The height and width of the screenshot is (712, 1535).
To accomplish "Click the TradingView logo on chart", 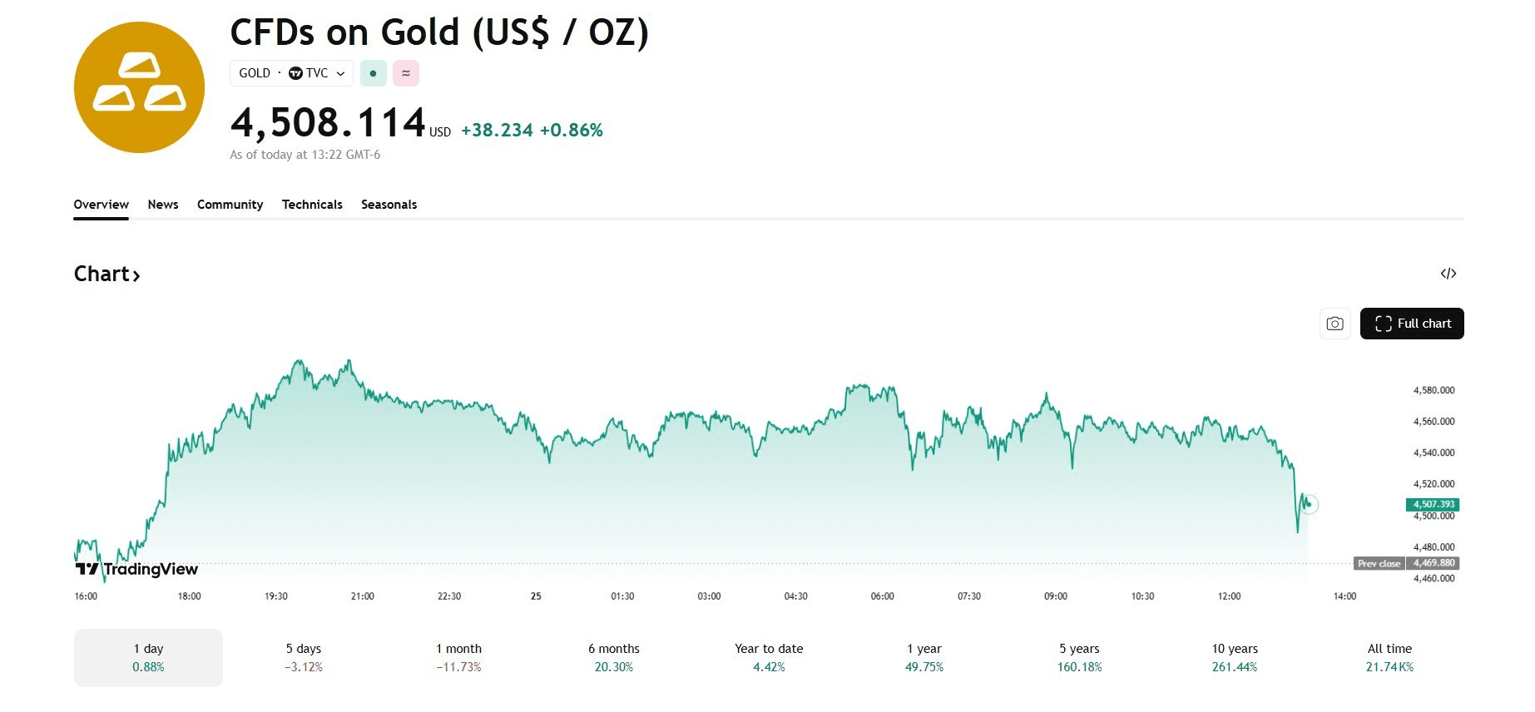I will [x=137, y=569].
